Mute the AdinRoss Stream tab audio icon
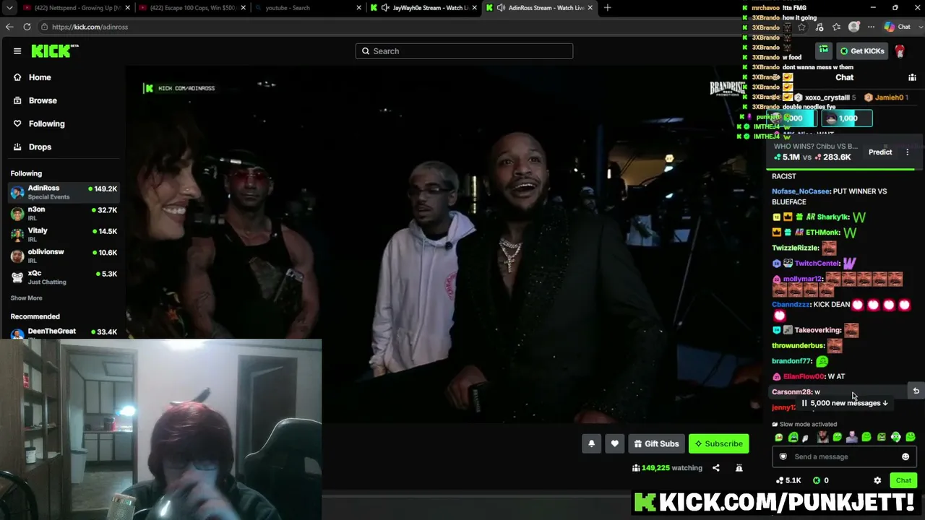The width and height of the screenshot is (925, 520). tap(501, 8)
